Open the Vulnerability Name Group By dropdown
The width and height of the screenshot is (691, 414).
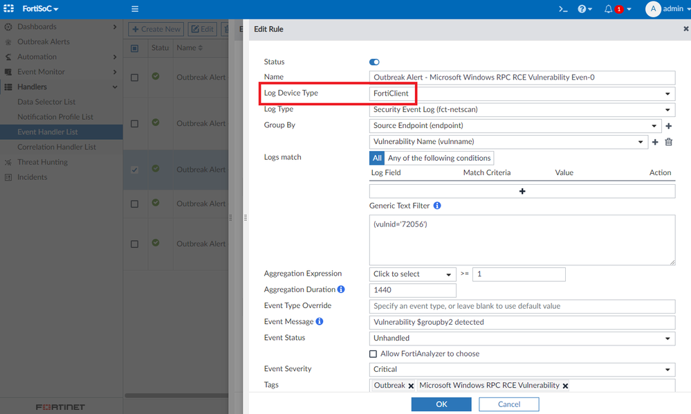pyautogui.click(x=508, y=141)
